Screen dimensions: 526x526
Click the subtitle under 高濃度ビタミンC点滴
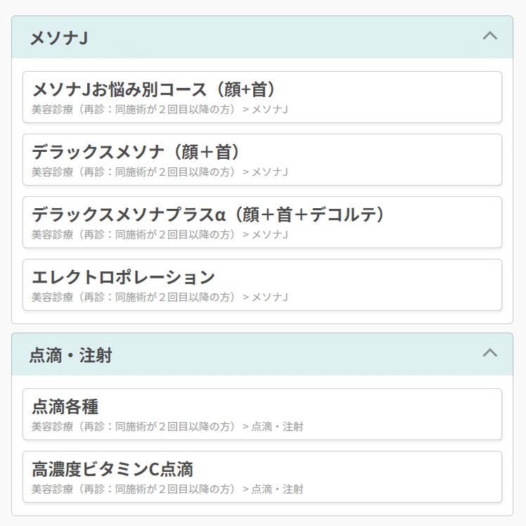click(134, 489)
